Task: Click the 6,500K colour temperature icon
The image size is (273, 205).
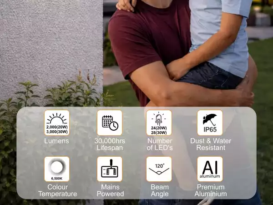Action: click(x=57, y=169)
